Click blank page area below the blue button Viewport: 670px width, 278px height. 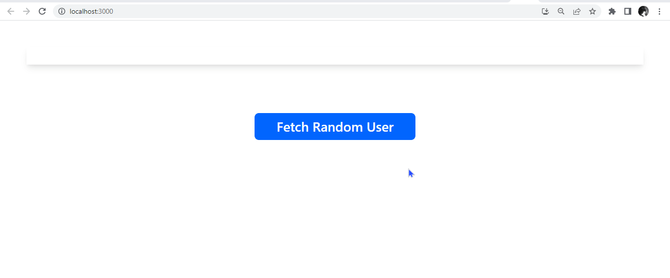click(x=335, y=210)
